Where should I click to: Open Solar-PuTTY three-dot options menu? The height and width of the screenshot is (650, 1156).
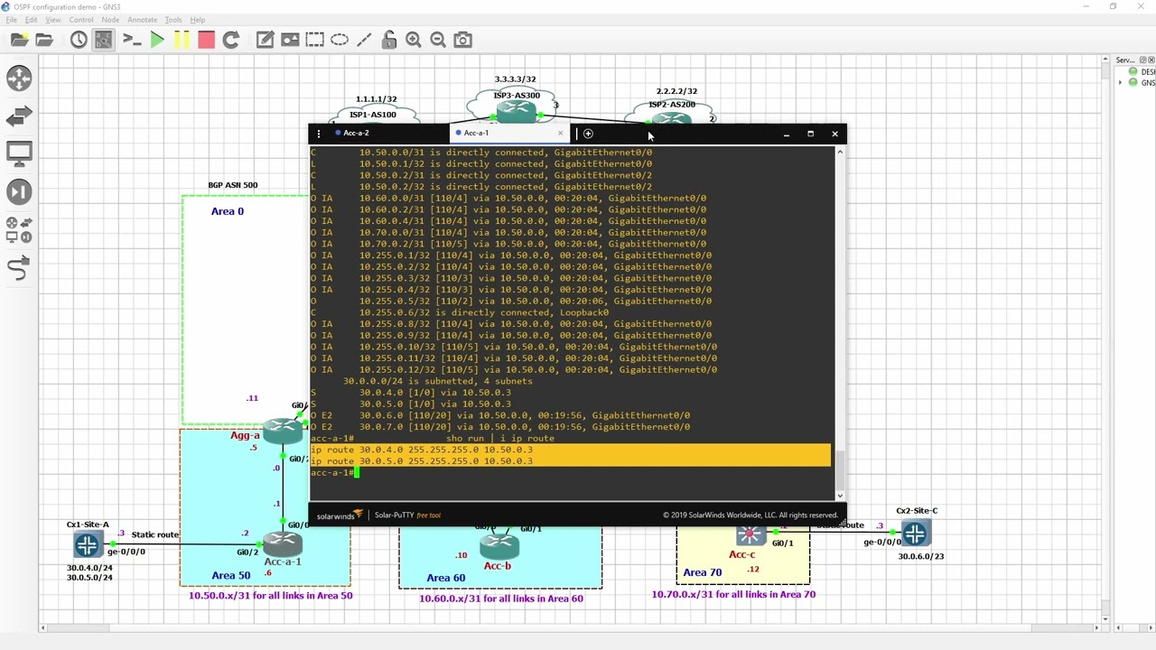pyautogui.click(x=318, y=134)
